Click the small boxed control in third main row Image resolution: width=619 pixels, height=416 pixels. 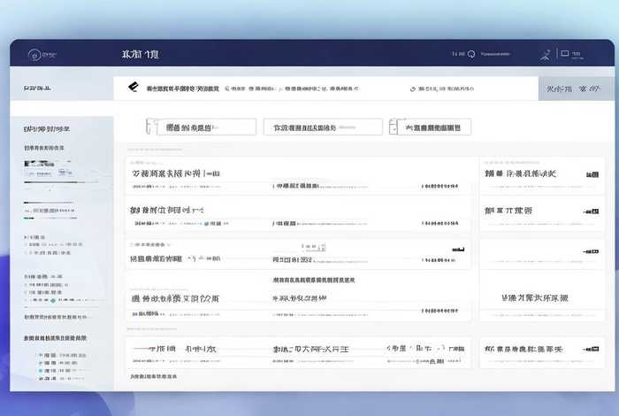point(313,247)
